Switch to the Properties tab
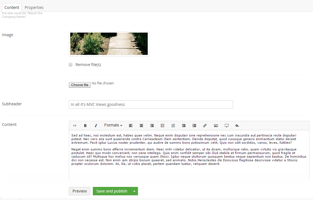This screenshot has width=313, height=200. click(34, 7)
